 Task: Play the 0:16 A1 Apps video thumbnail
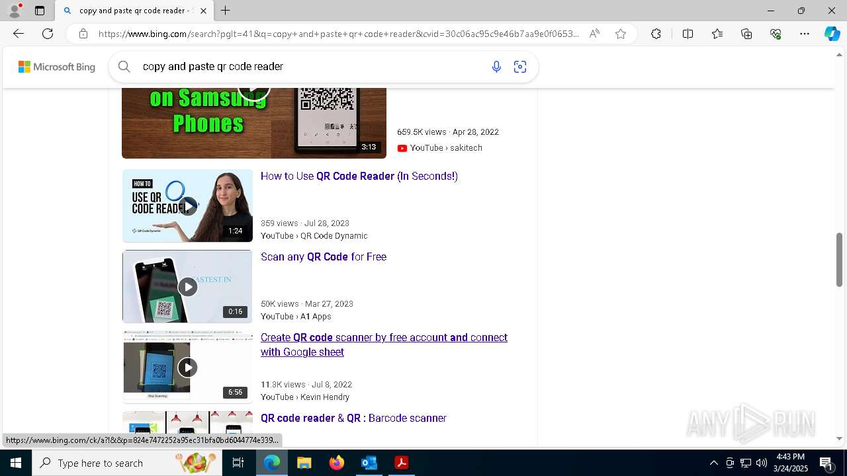pos(188,286)
